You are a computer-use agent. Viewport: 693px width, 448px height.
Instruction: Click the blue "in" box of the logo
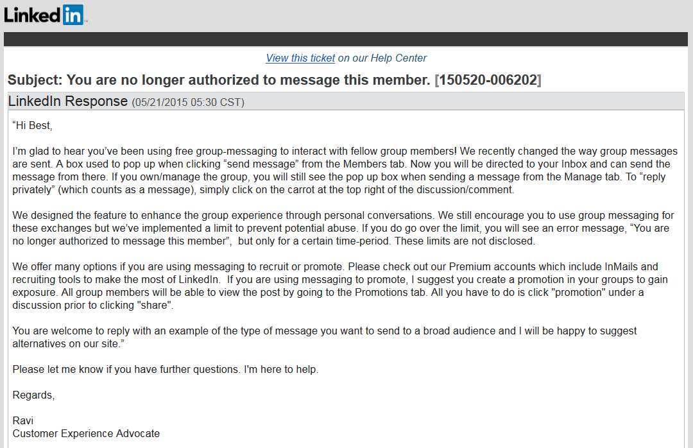73,15
